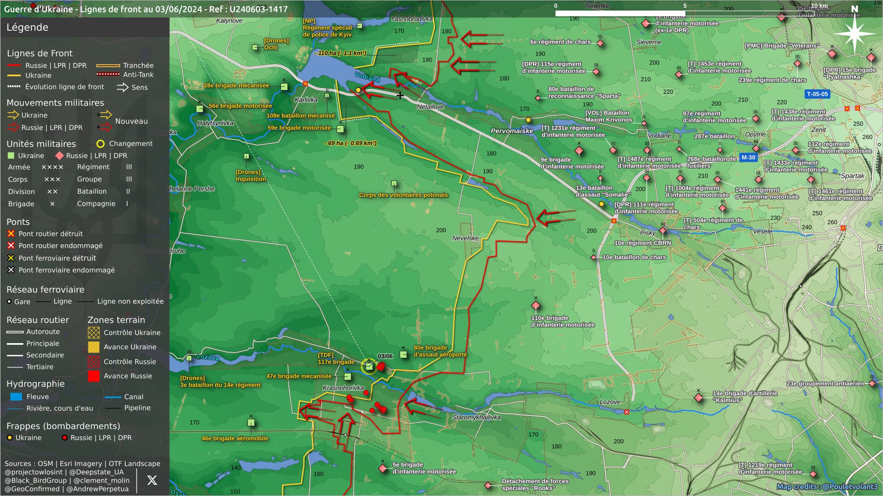
Task: Select the [Drones] Inquisition unit marker
Action: click(x=247, y=157)
